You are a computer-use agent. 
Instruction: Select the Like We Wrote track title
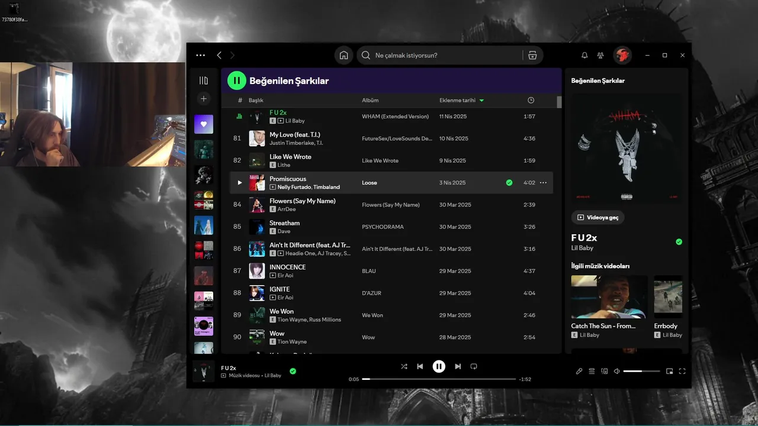[290, 156]
